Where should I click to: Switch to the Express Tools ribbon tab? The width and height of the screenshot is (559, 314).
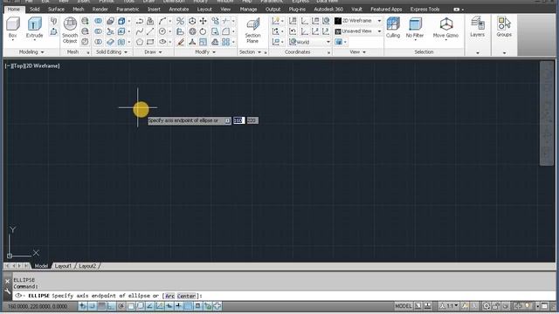tap(424, 10)
